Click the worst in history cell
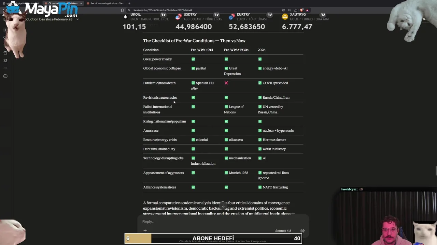This screenshot has width=437, height=245. point(272,149)
